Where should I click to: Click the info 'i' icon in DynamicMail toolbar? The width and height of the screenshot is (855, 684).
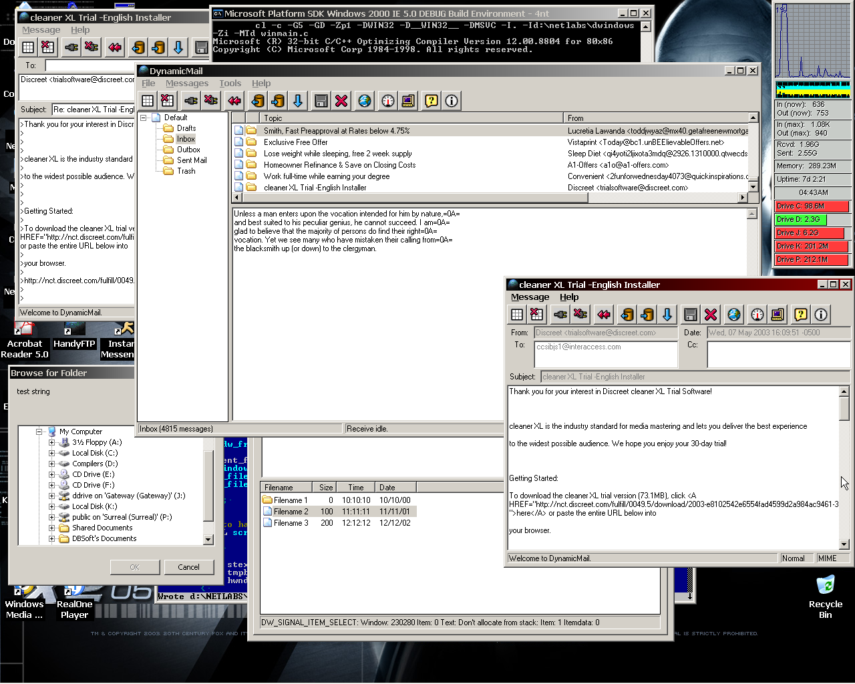tap(452, 101)
